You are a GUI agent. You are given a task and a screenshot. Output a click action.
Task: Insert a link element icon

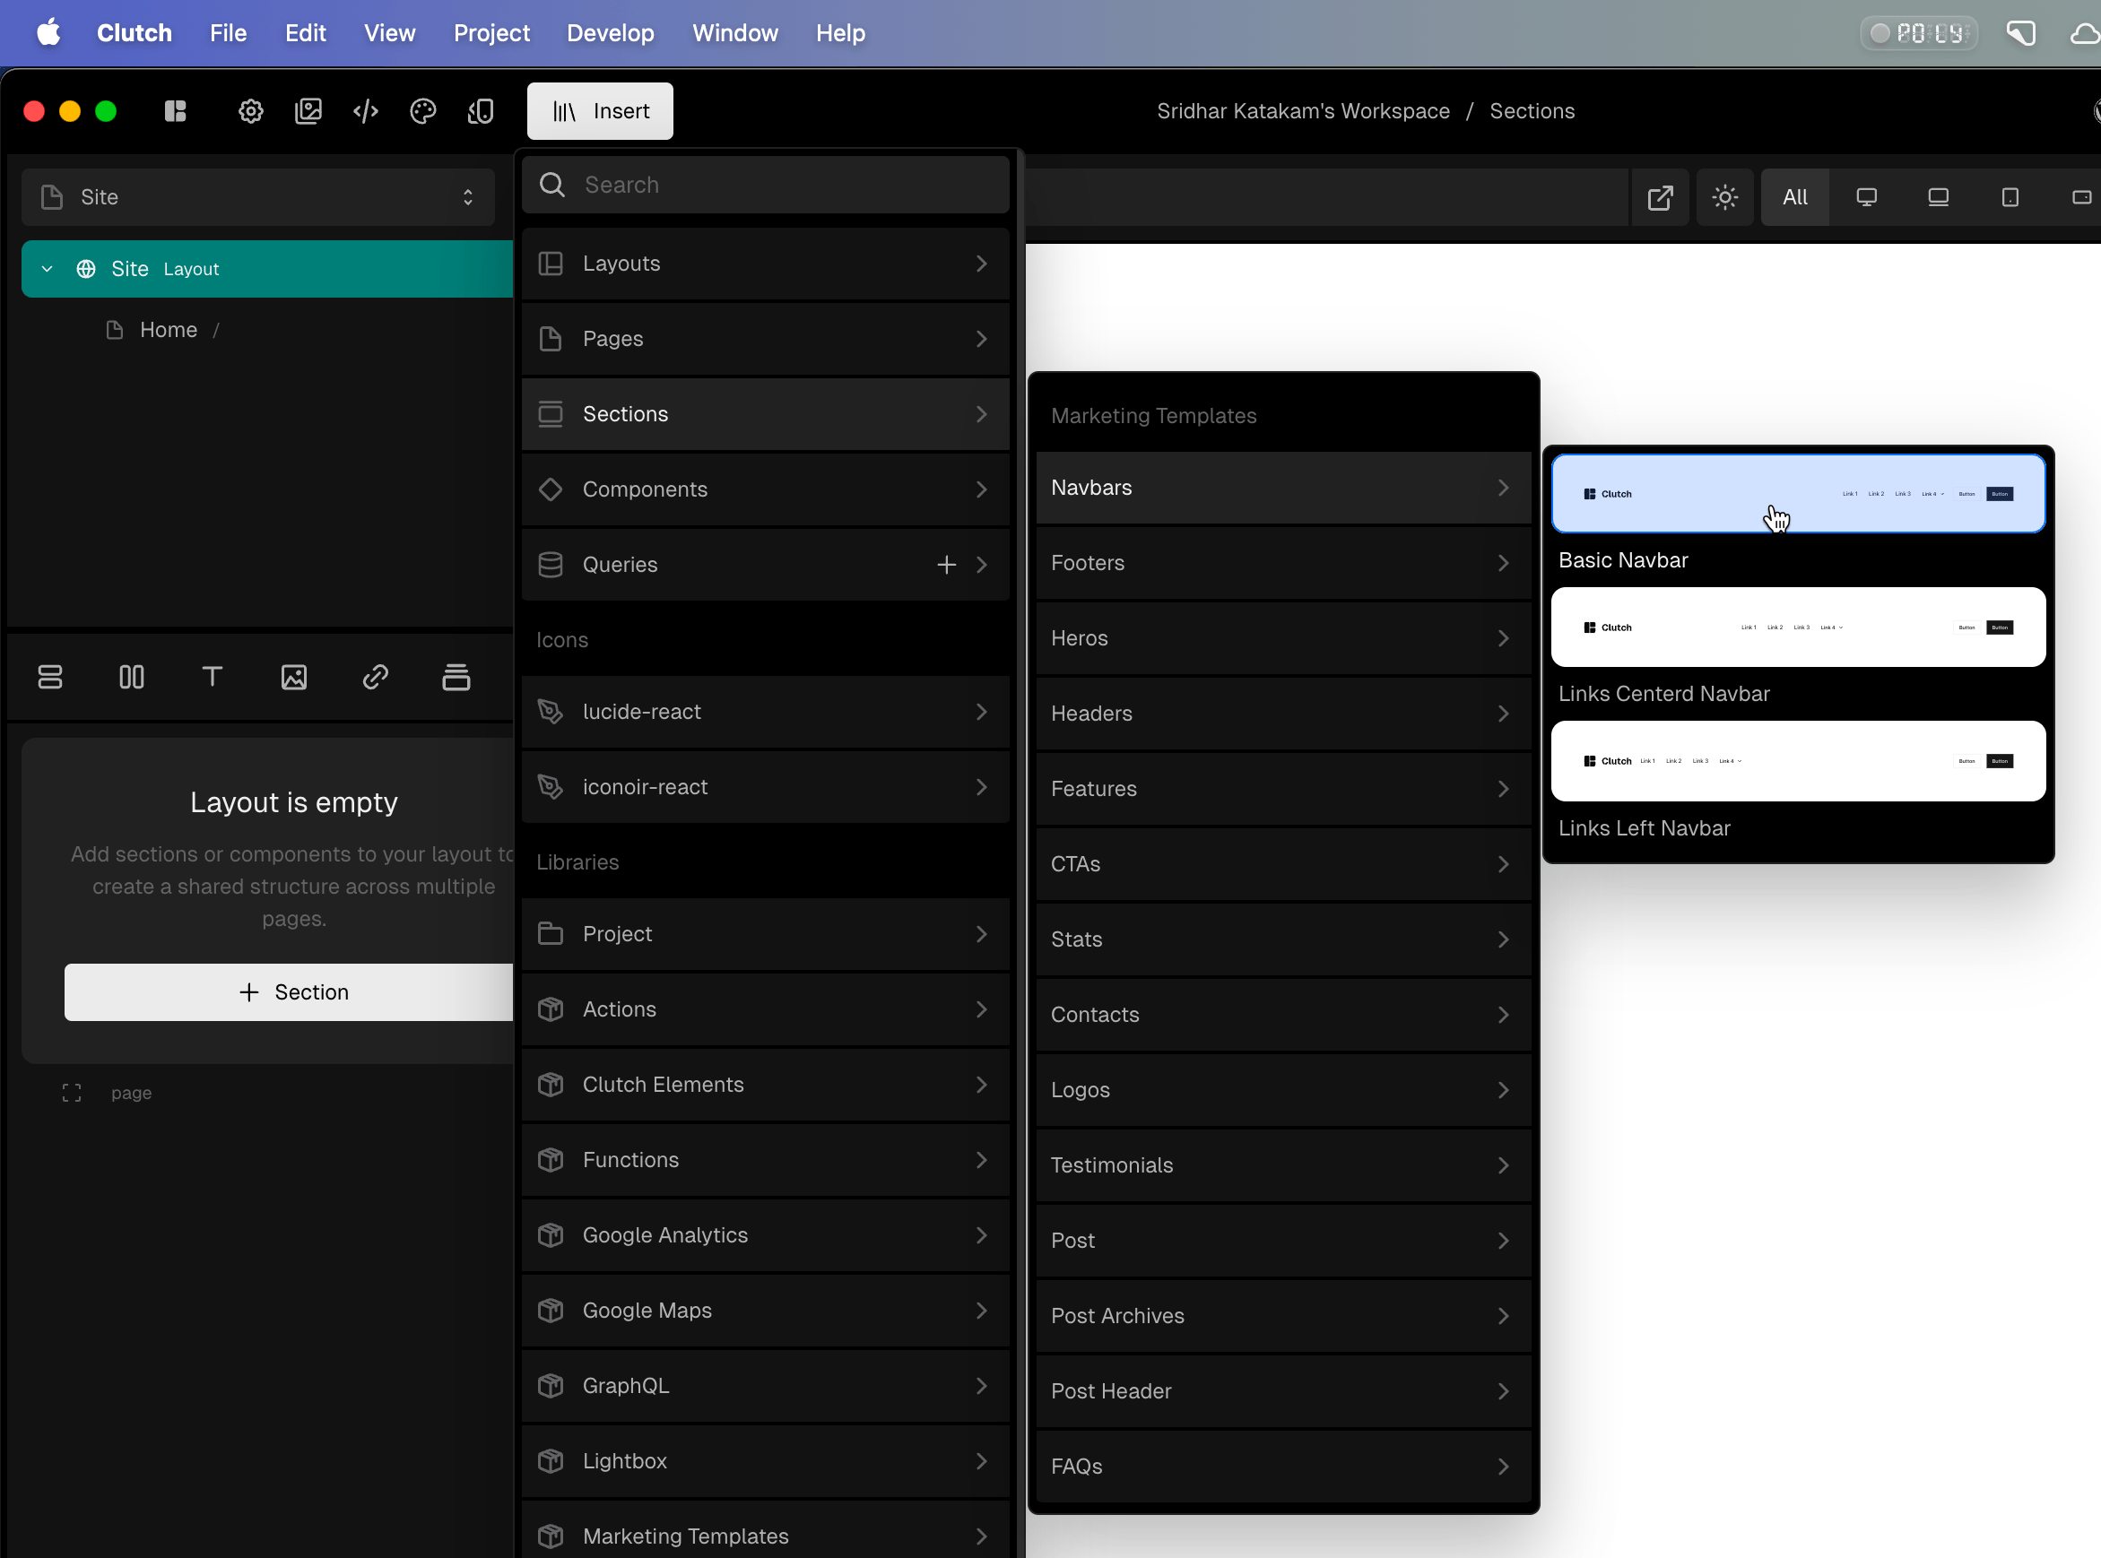(x=376, y=677)
